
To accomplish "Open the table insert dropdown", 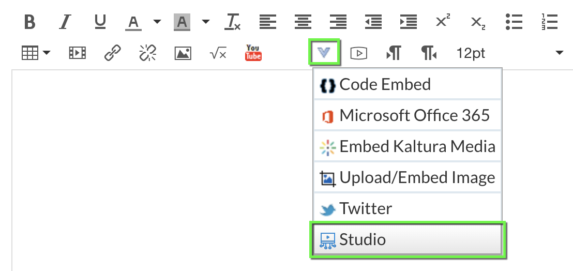I will 36,53.
